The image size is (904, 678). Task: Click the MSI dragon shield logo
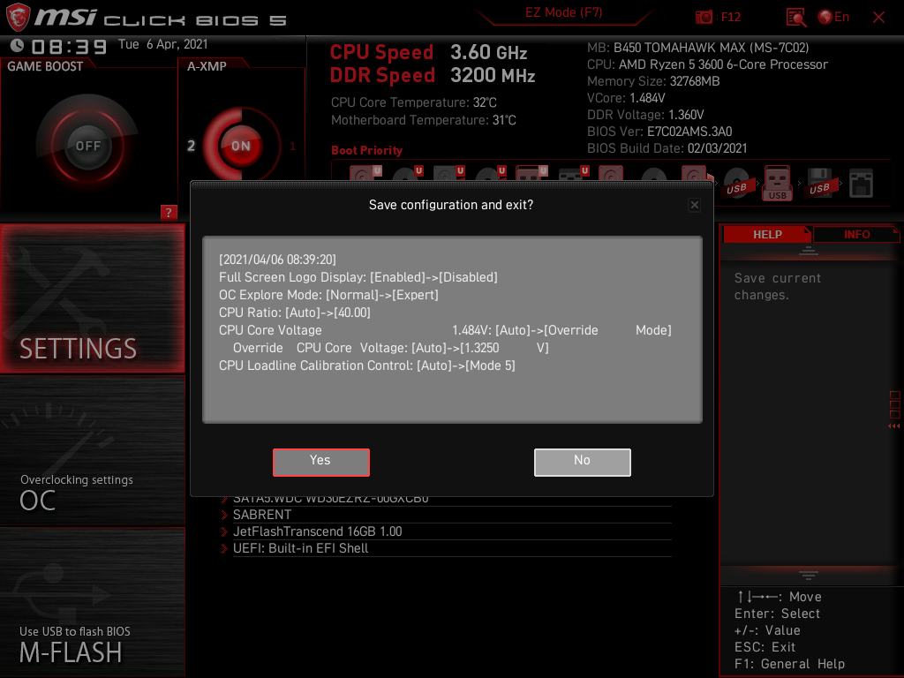18,18
